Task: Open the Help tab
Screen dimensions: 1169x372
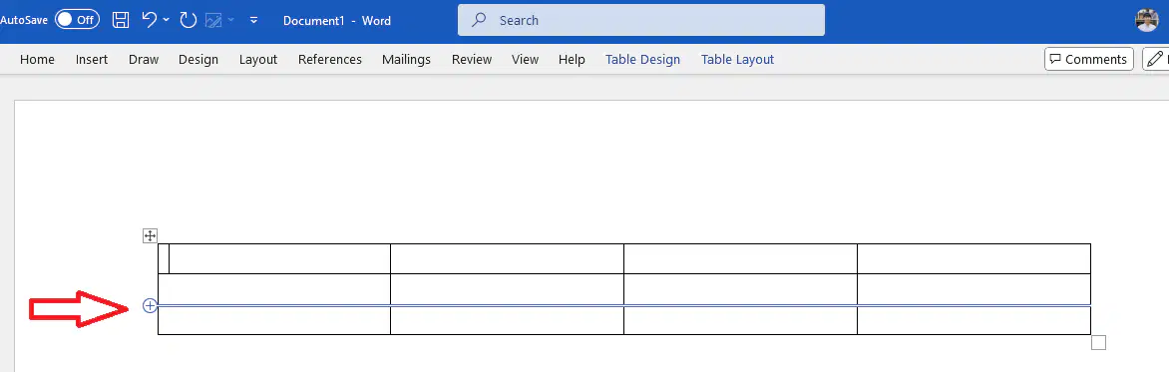Action: 572,60
